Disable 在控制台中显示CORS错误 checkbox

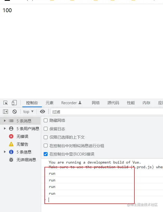tap(45, 154)
